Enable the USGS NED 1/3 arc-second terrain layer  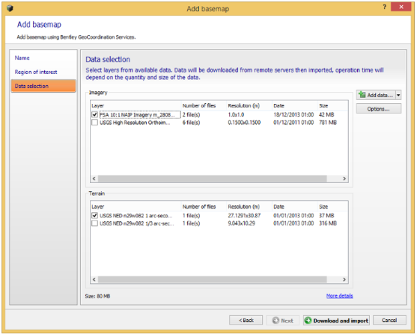pos(94,223)
